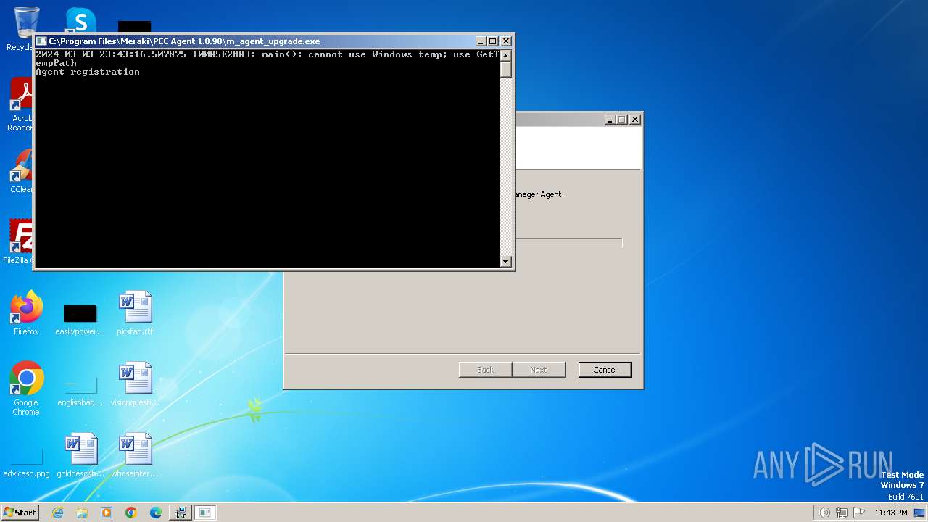
Task: Switch to the installer taskbar button
Action: pos(181,513)
